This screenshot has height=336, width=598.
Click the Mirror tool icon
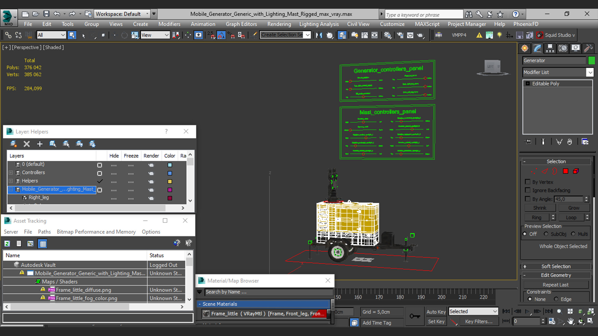[x=319, y=35]
